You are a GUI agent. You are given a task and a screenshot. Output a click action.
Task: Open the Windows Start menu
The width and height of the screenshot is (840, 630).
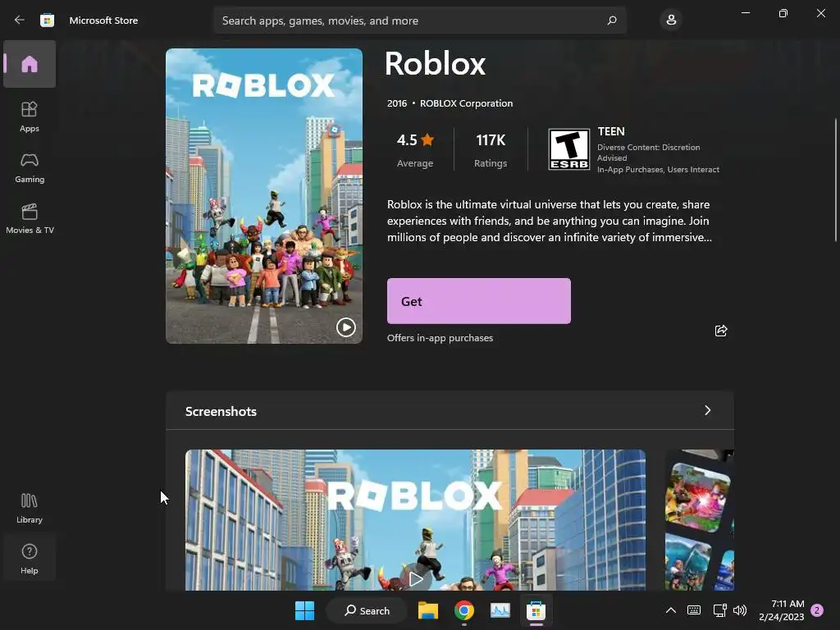point(305,610)
